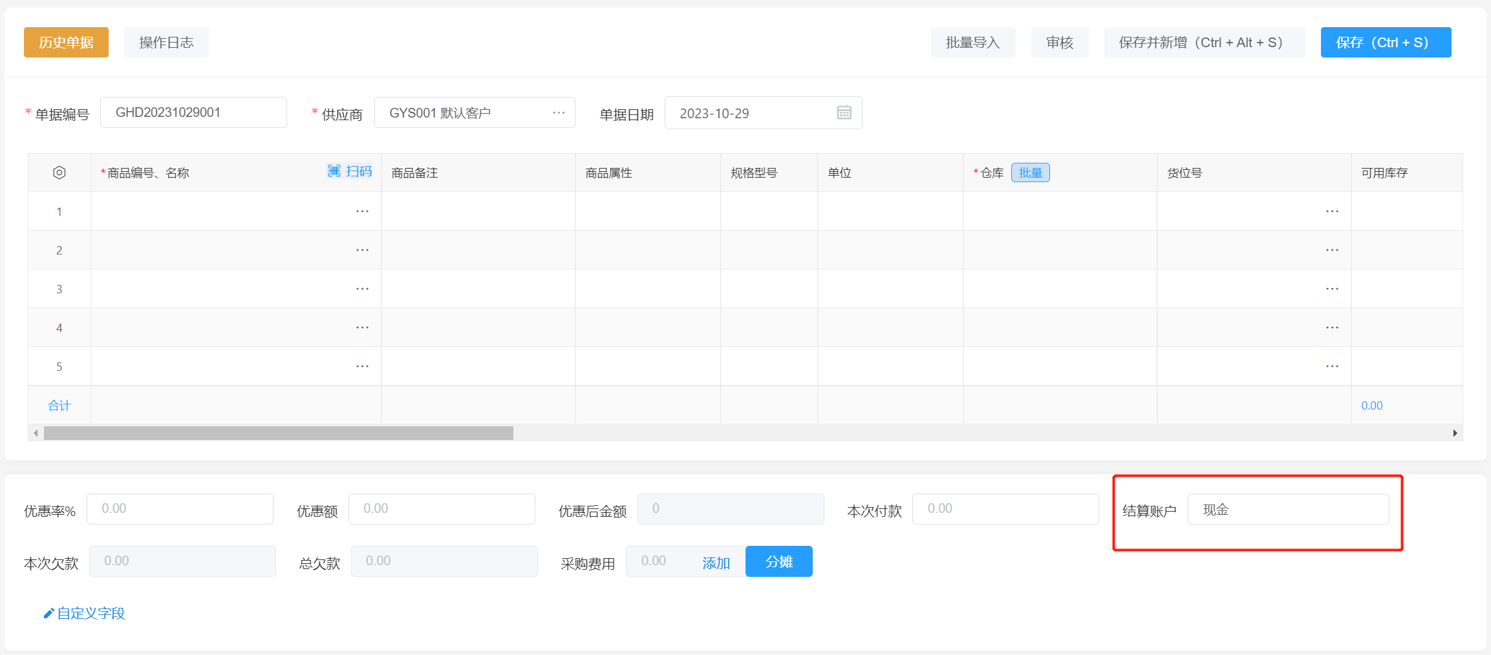Open product picker ellipsis in row 2
Screen dimensions: 1491x655
pyautogui.click(x=362, y=250)
